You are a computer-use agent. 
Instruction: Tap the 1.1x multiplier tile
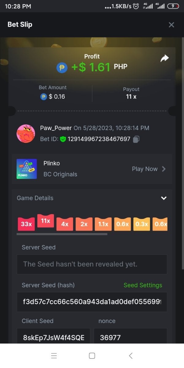click(103, 224)
